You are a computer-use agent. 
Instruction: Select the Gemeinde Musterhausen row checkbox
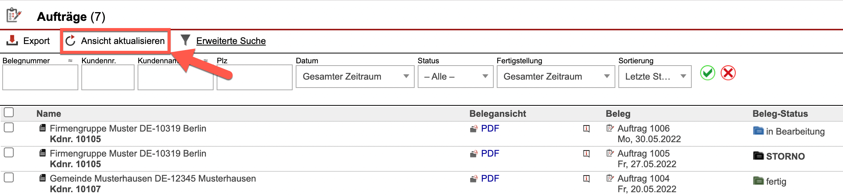(9, 177)
